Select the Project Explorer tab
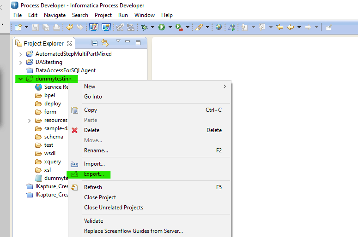This screenshot has width=358, height=237. 43,43
